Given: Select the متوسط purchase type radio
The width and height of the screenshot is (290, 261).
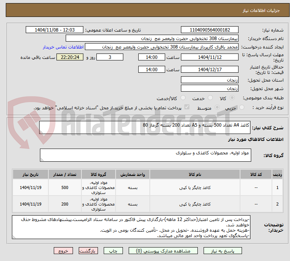Looking at the screenshot, I should (217, 107).
